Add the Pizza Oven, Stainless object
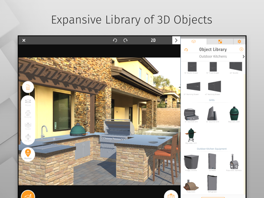 pyautogui.click(x=234, y=162)
